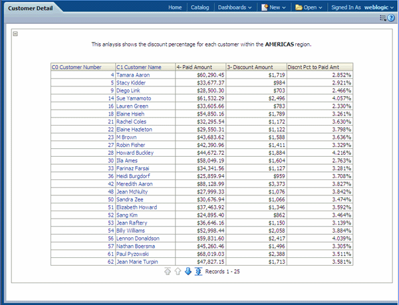Sort by C0 Customer Number column header
Viewport: 399px width, 305px height.
pyautogui.click(x=83, y=67)
